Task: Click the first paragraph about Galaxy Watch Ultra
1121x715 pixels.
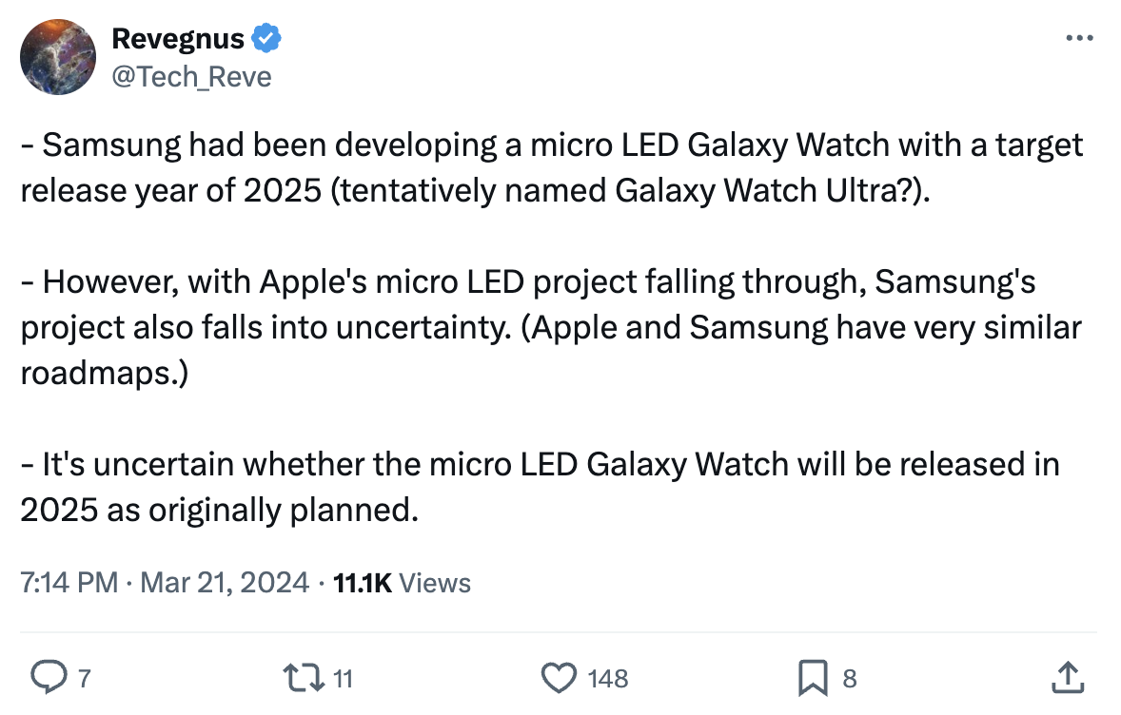Action: [x=552, y=167]
